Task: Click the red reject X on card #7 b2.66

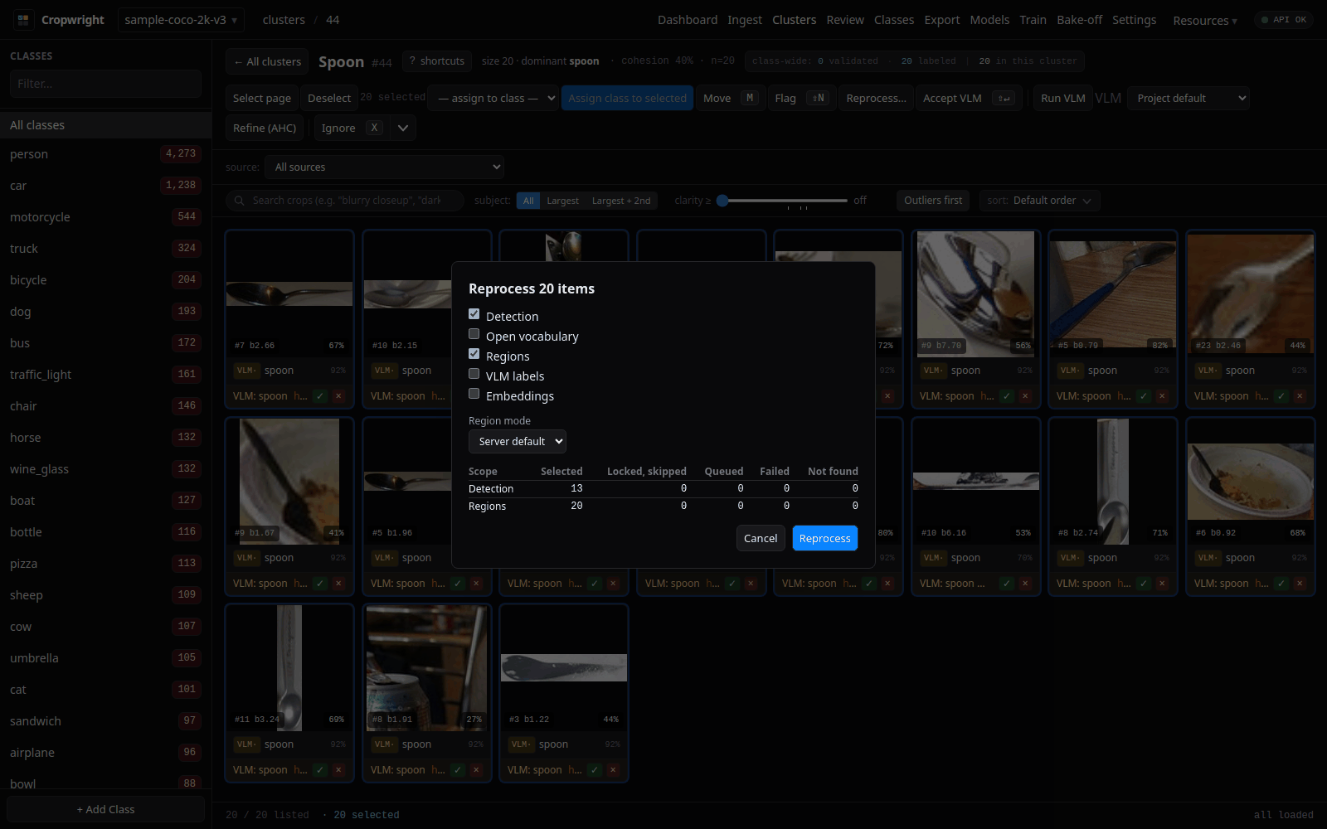Action: 338,396
